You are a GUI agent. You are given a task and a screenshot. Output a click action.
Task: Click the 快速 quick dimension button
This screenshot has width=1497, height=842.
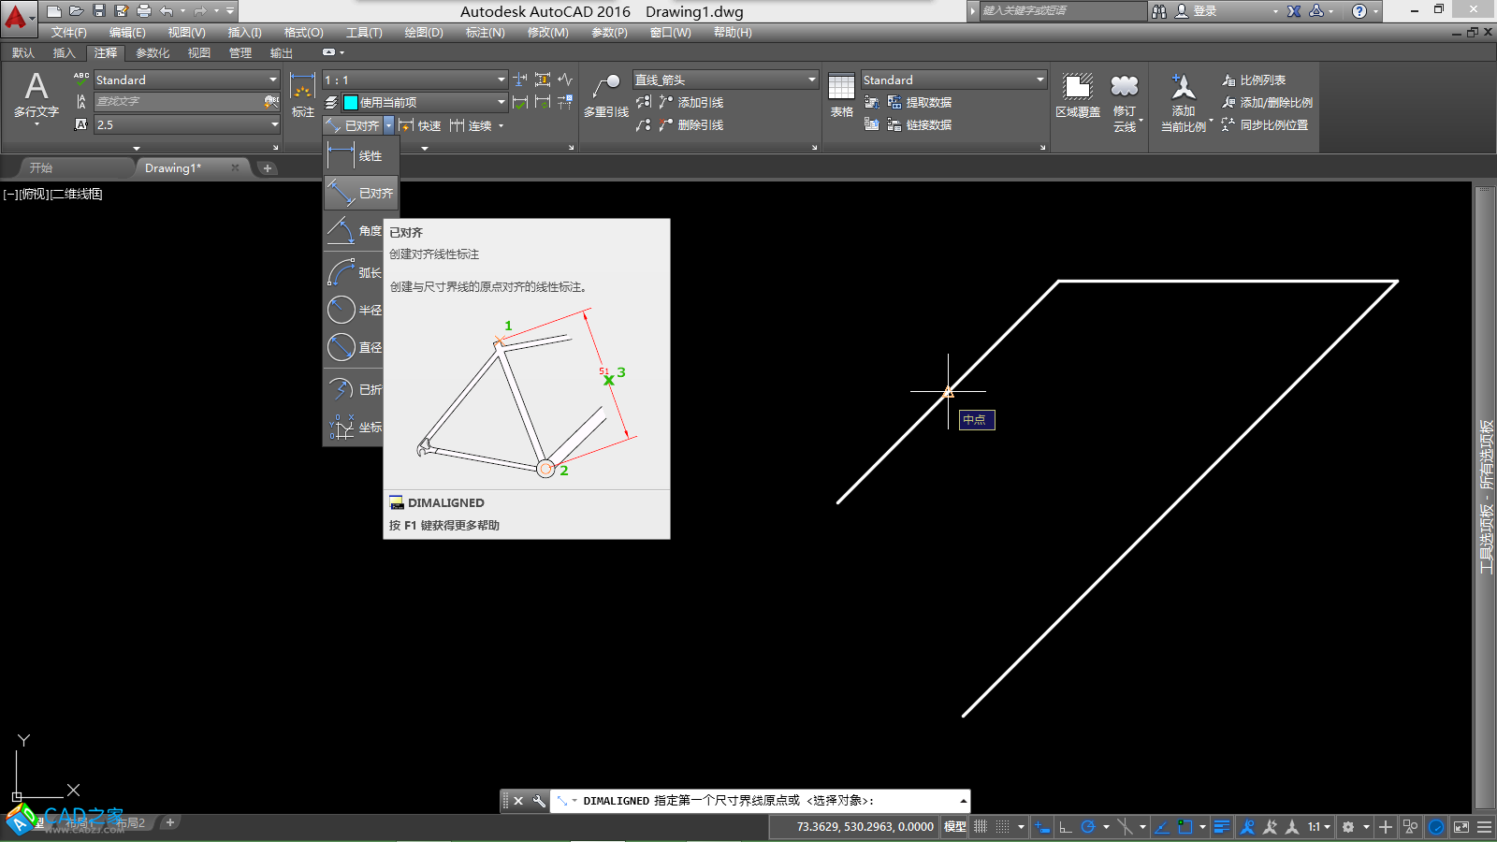click(420, 125)
